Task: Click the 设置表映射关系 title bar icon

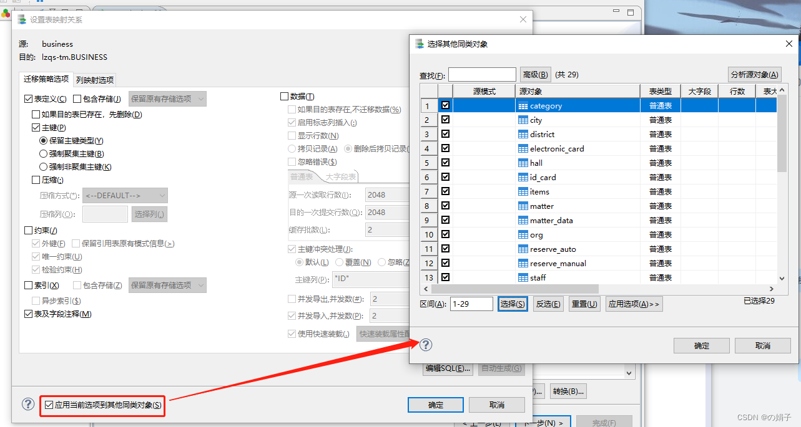Action: coord(22,19)
